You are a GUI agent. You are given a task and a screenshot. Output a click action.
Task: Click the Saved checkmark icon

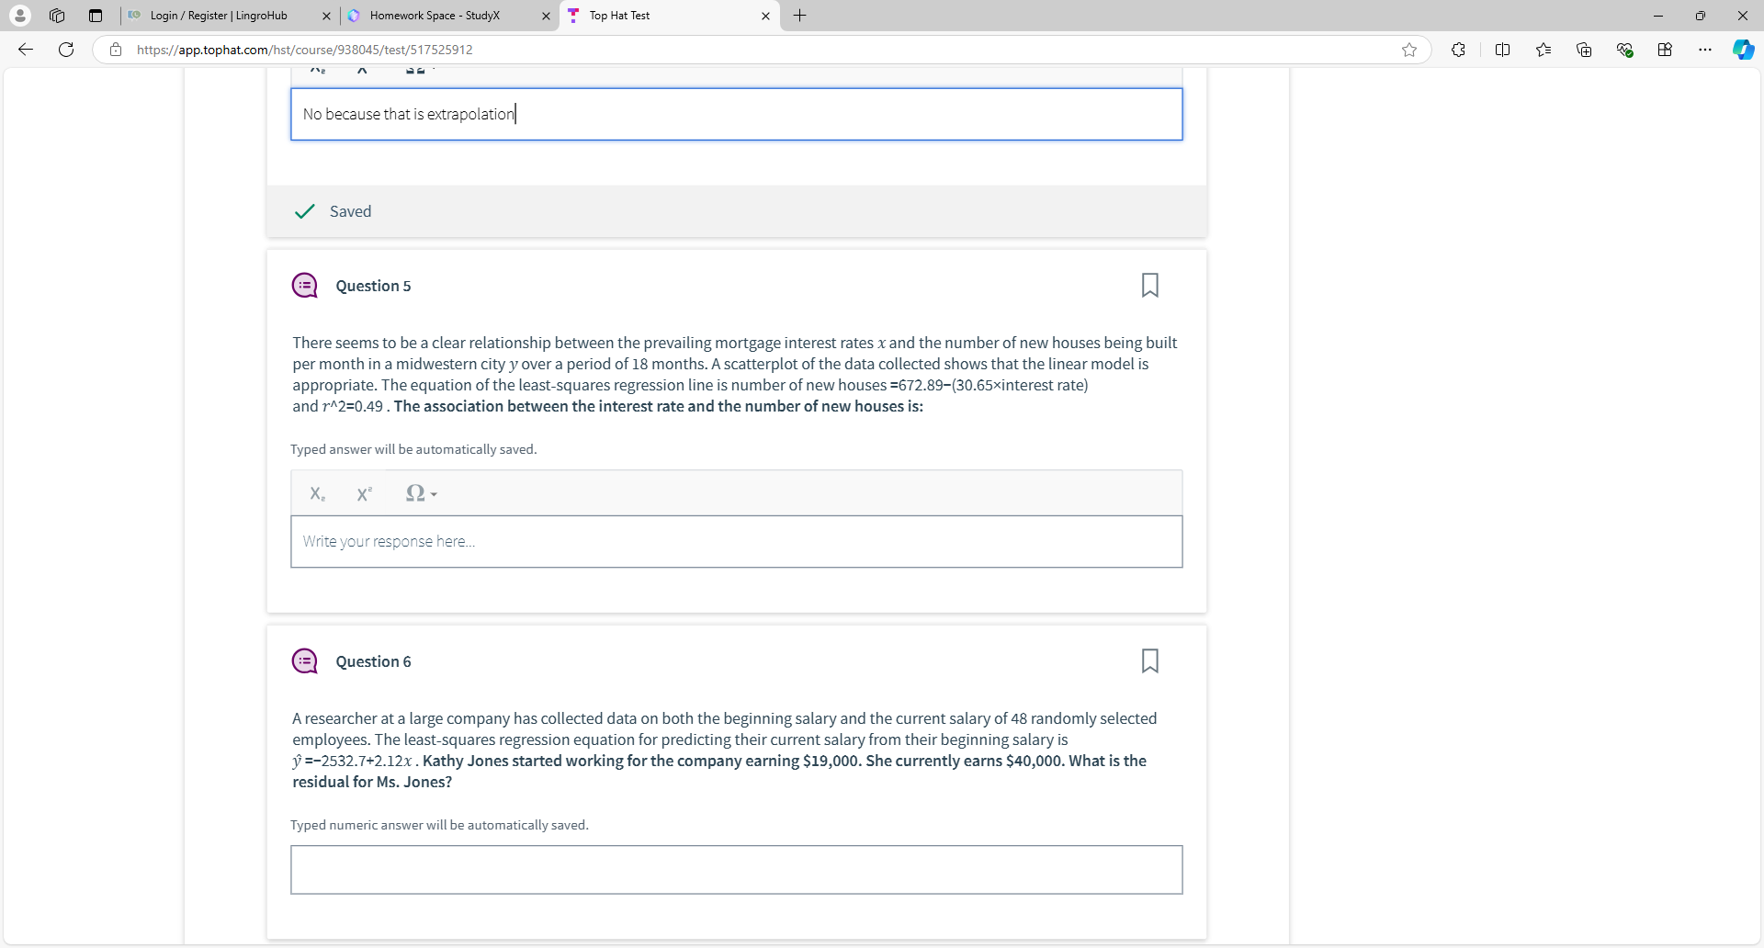[x=305, y=211]
